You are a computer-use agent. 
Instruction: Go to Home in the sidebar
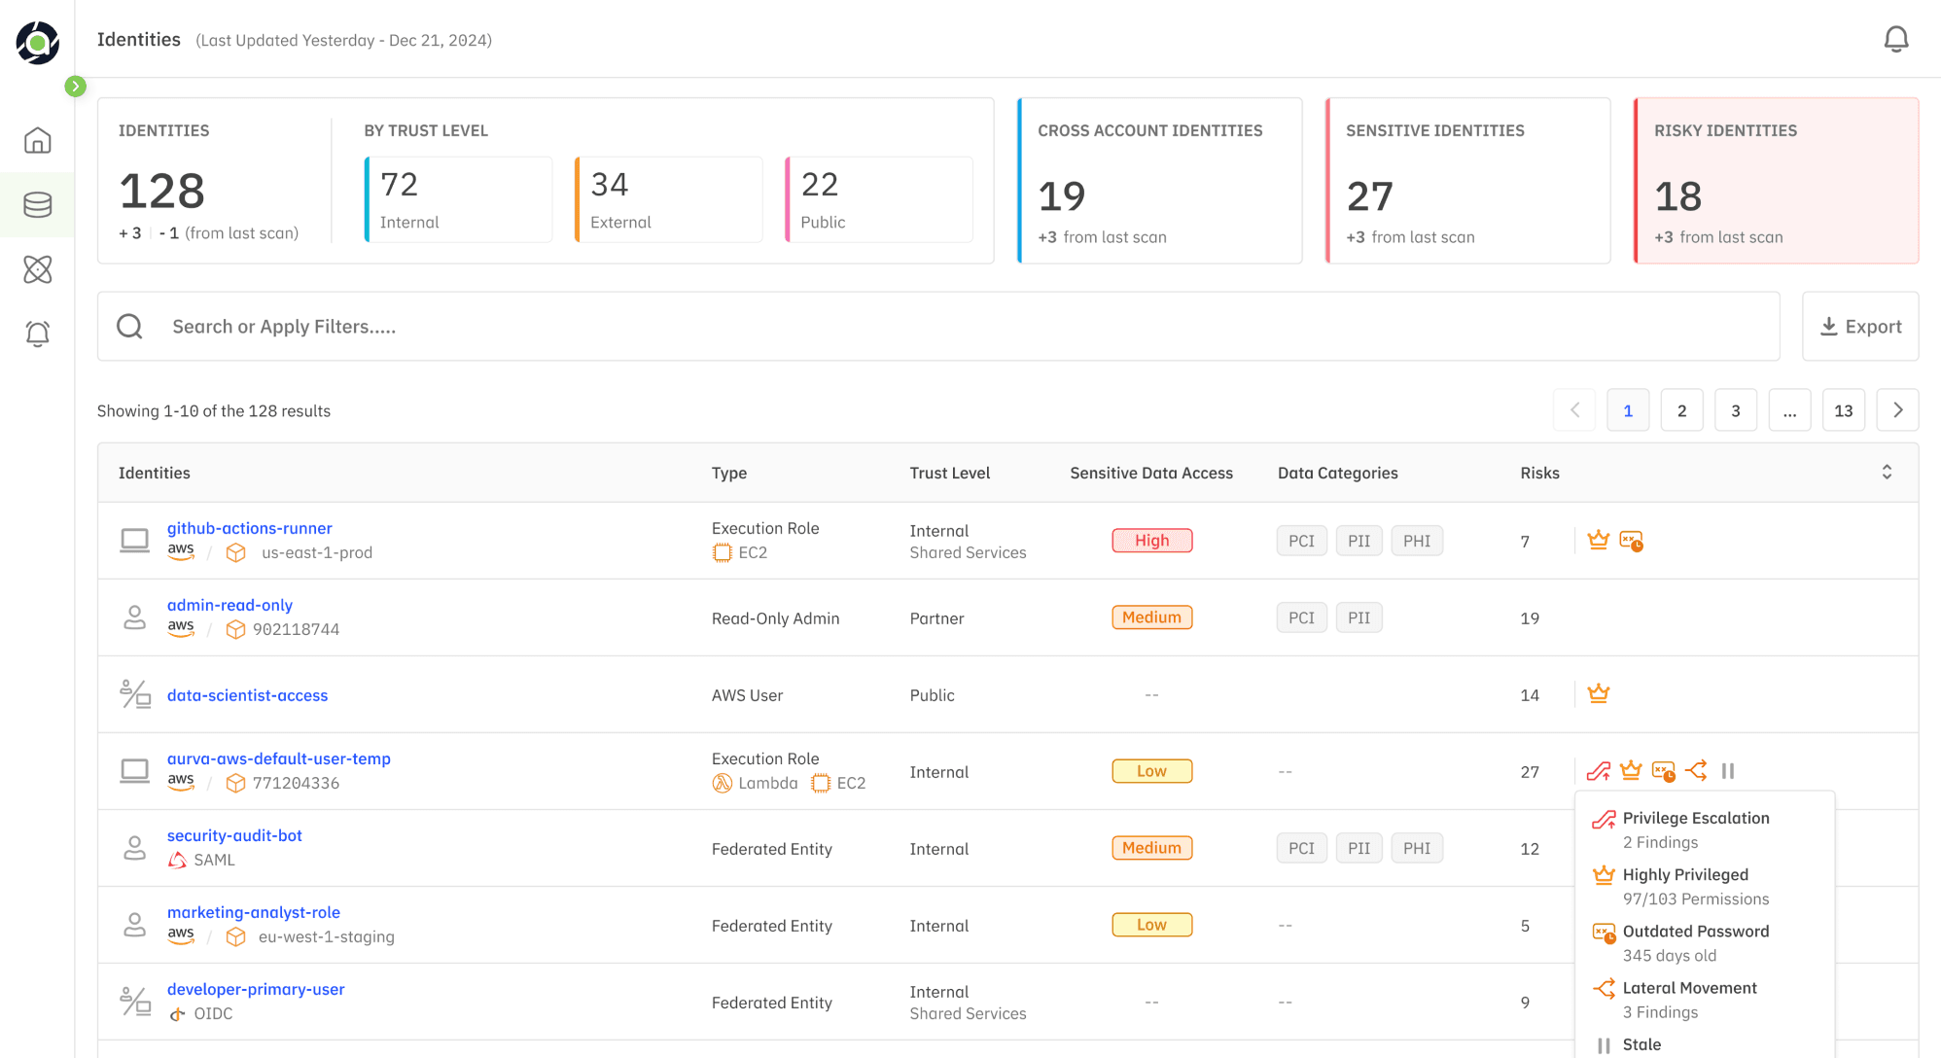tap(38, 141)
